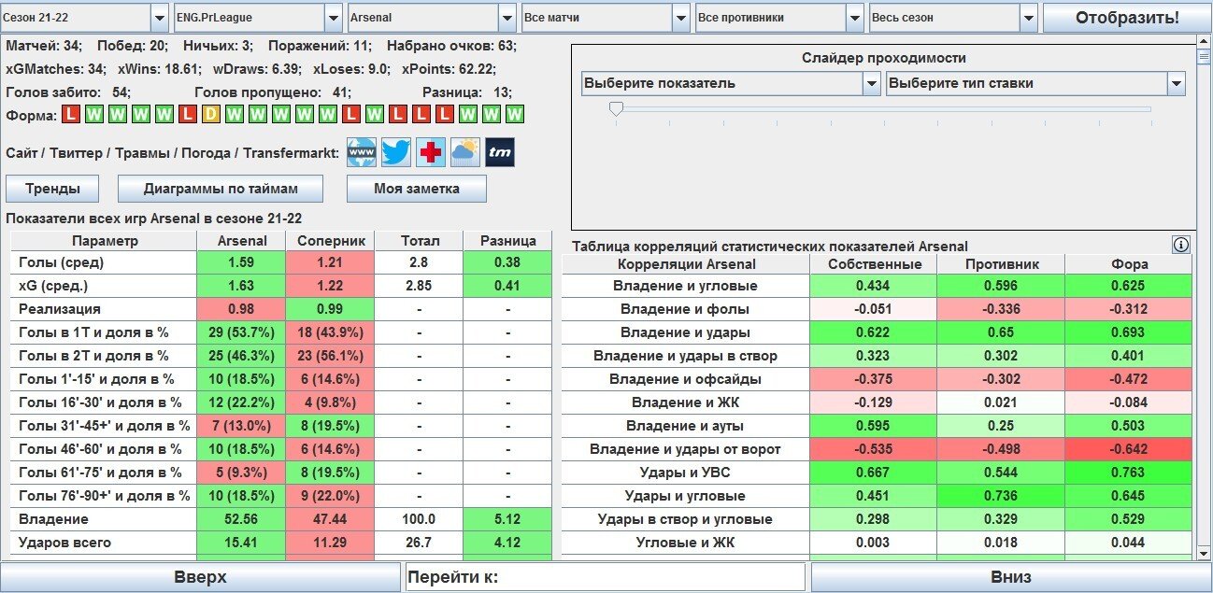The height and width of the screenshot is (593, 1213).
Task: Click the Моя заметка button
Action: [417, 189]
